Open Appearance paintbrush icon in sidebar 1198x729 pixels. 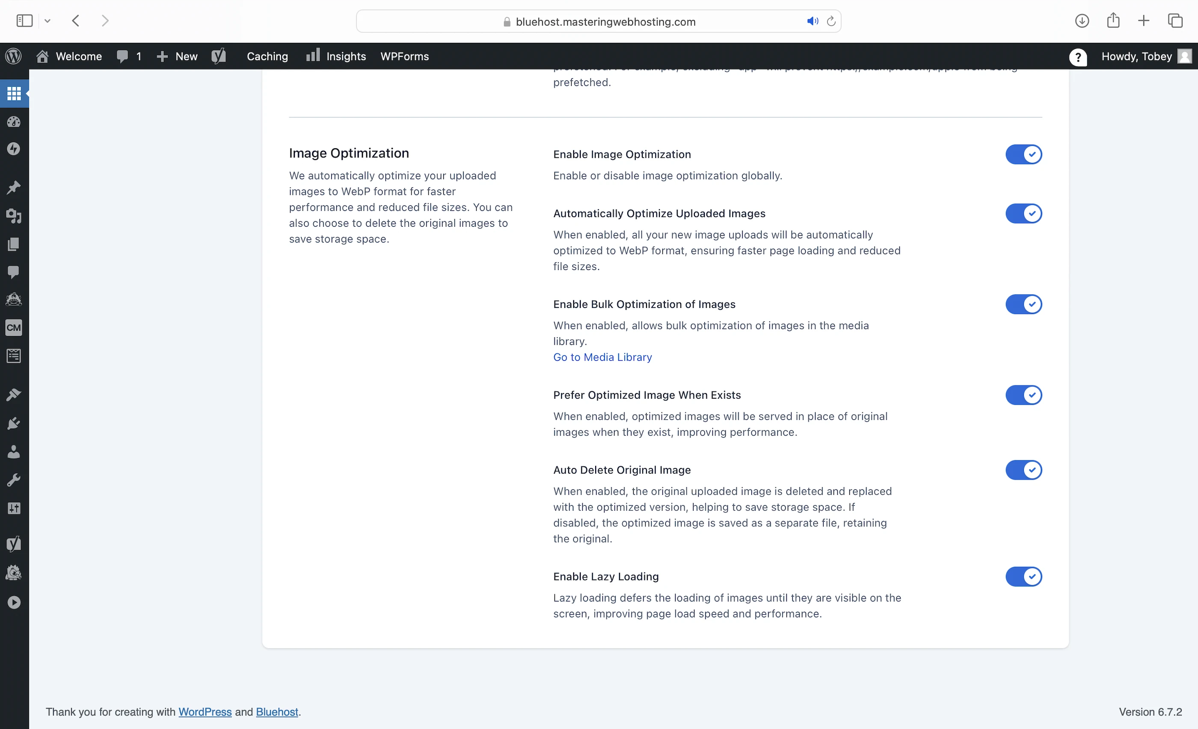coord(14,394)
